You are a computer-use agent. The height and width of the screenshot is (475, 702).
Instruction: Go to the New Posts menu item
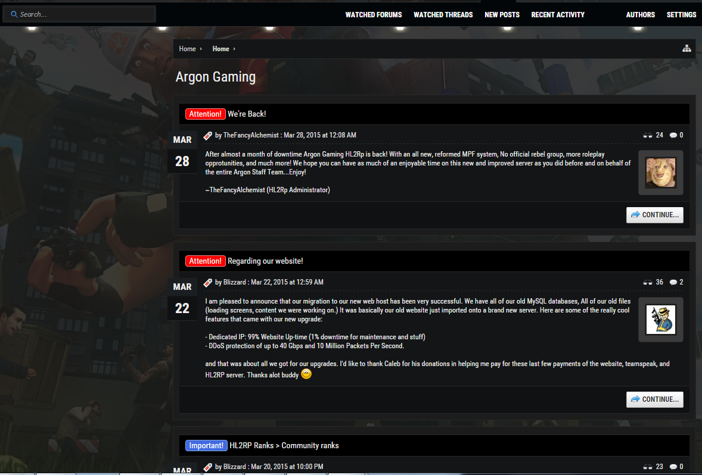(x=502, y=15)
